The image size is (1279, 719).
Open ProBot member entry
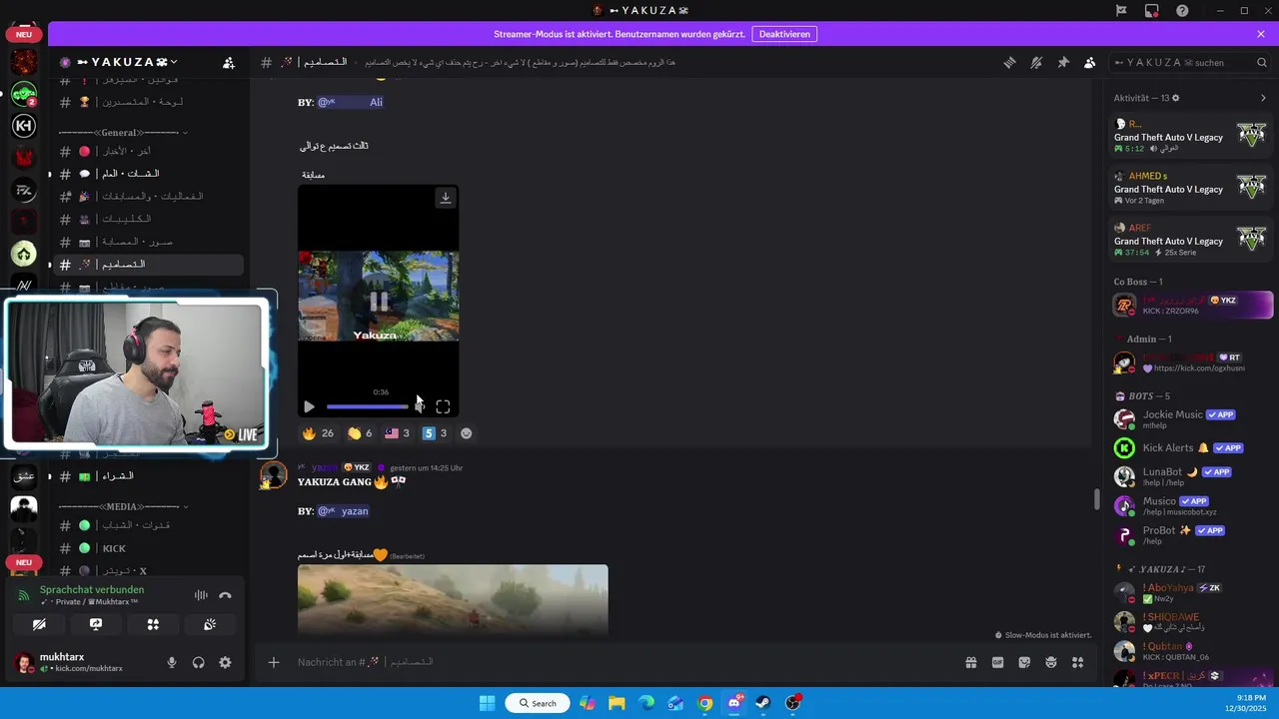[x=1191, y=535]
